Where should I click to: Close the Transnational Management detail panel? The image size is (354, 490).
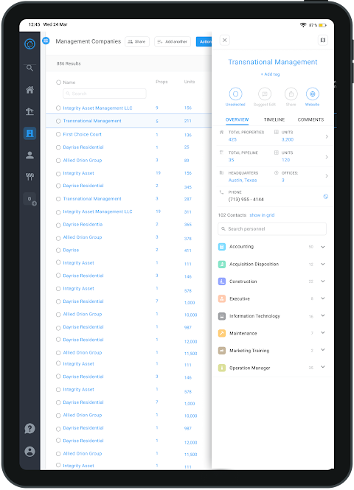[224, 40]
